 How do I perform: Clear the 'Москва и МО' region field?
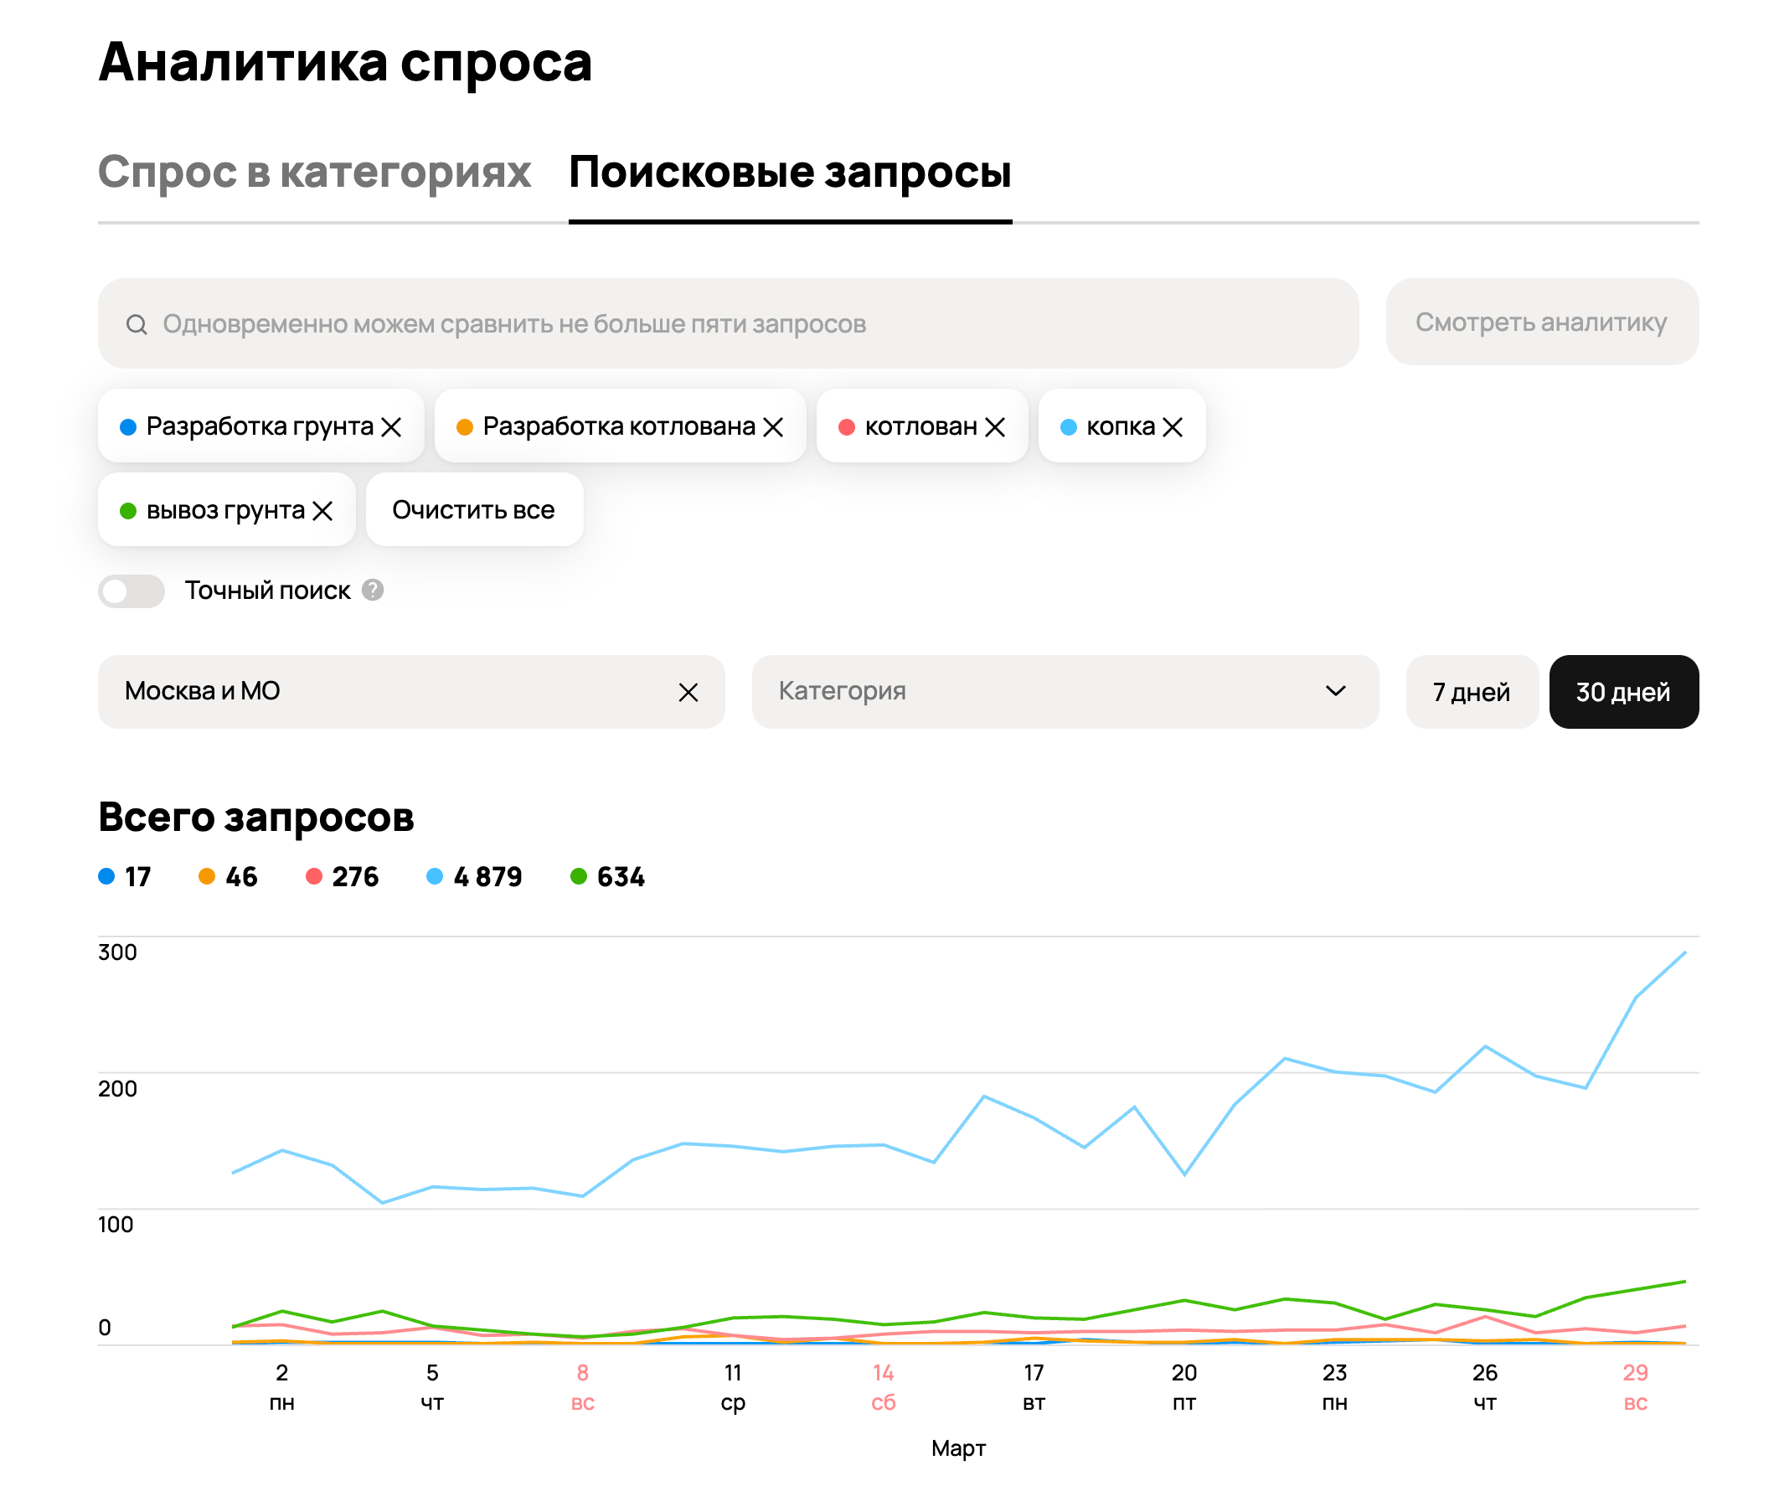[688, 693]
